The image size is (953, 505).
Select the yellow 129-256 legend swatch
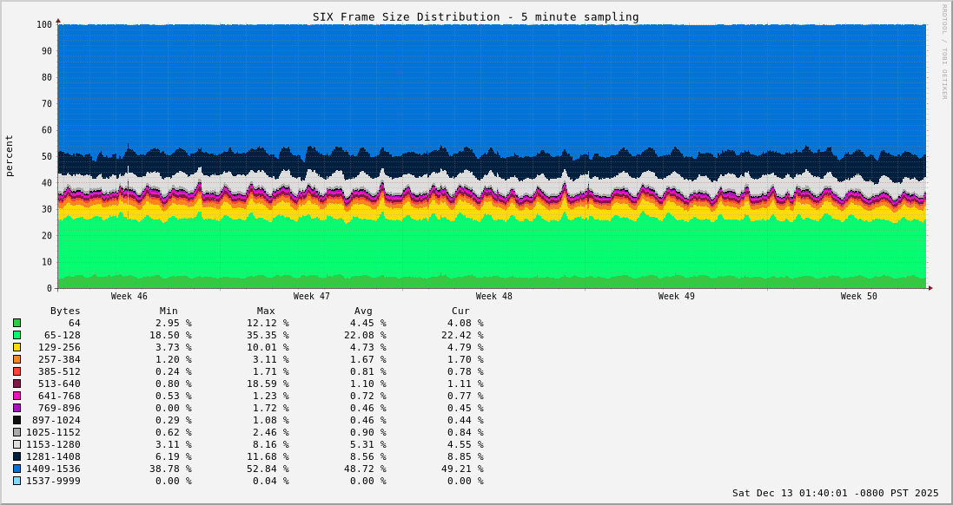(17, 347)
